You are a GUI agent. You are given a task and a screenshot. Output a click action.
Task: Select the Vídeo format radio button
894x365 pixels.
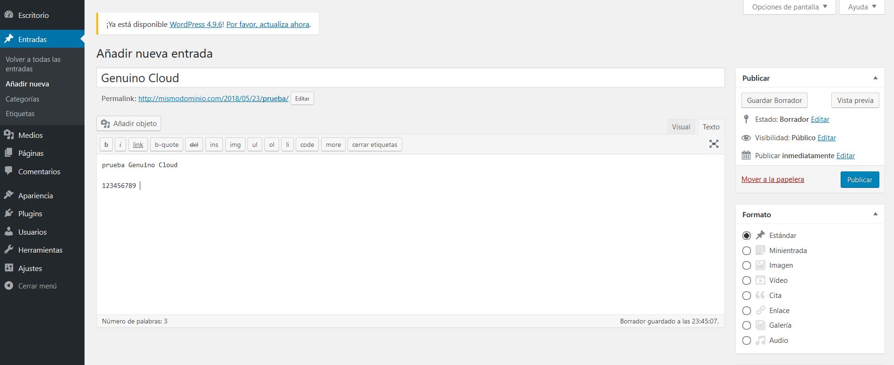(747, 280)
